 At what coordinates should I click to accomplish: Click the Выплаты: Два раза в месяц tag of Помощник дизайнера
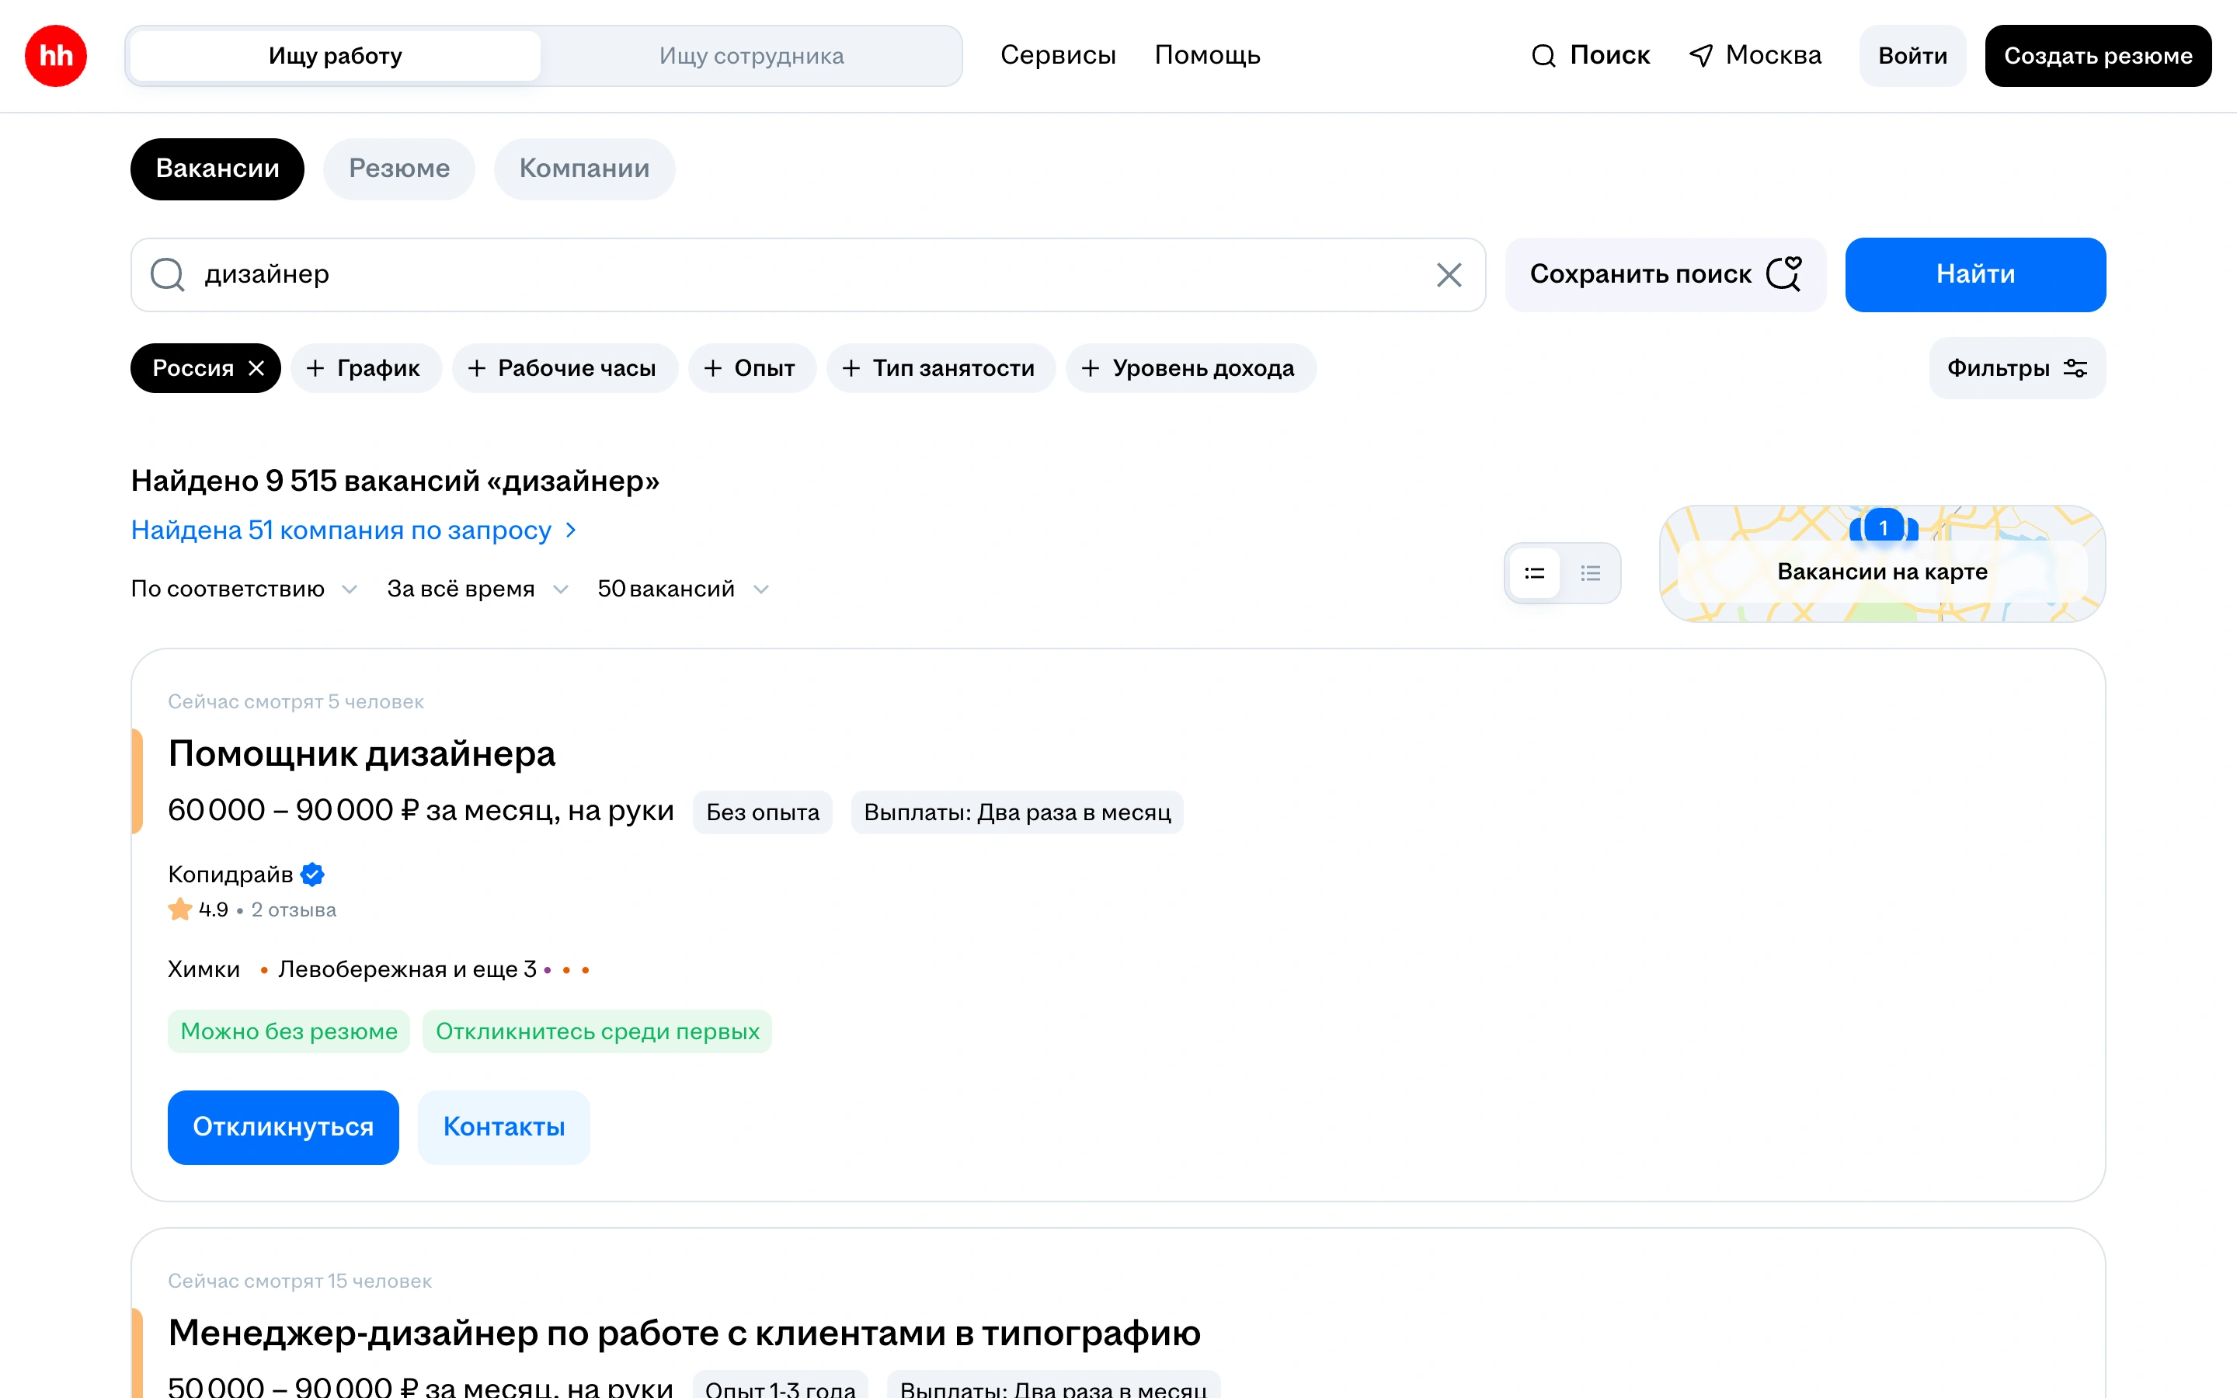pyautogui.click(x=1017, y=812)
